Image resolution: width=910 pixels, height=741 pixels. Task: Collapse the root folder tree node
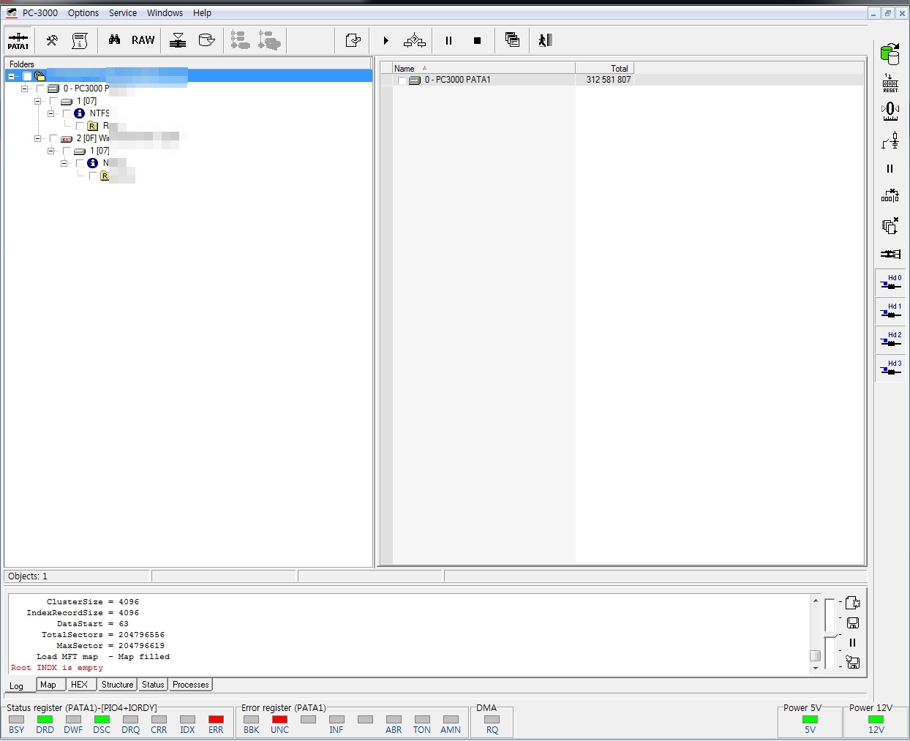pyautogui.click(x=12, y=76)
